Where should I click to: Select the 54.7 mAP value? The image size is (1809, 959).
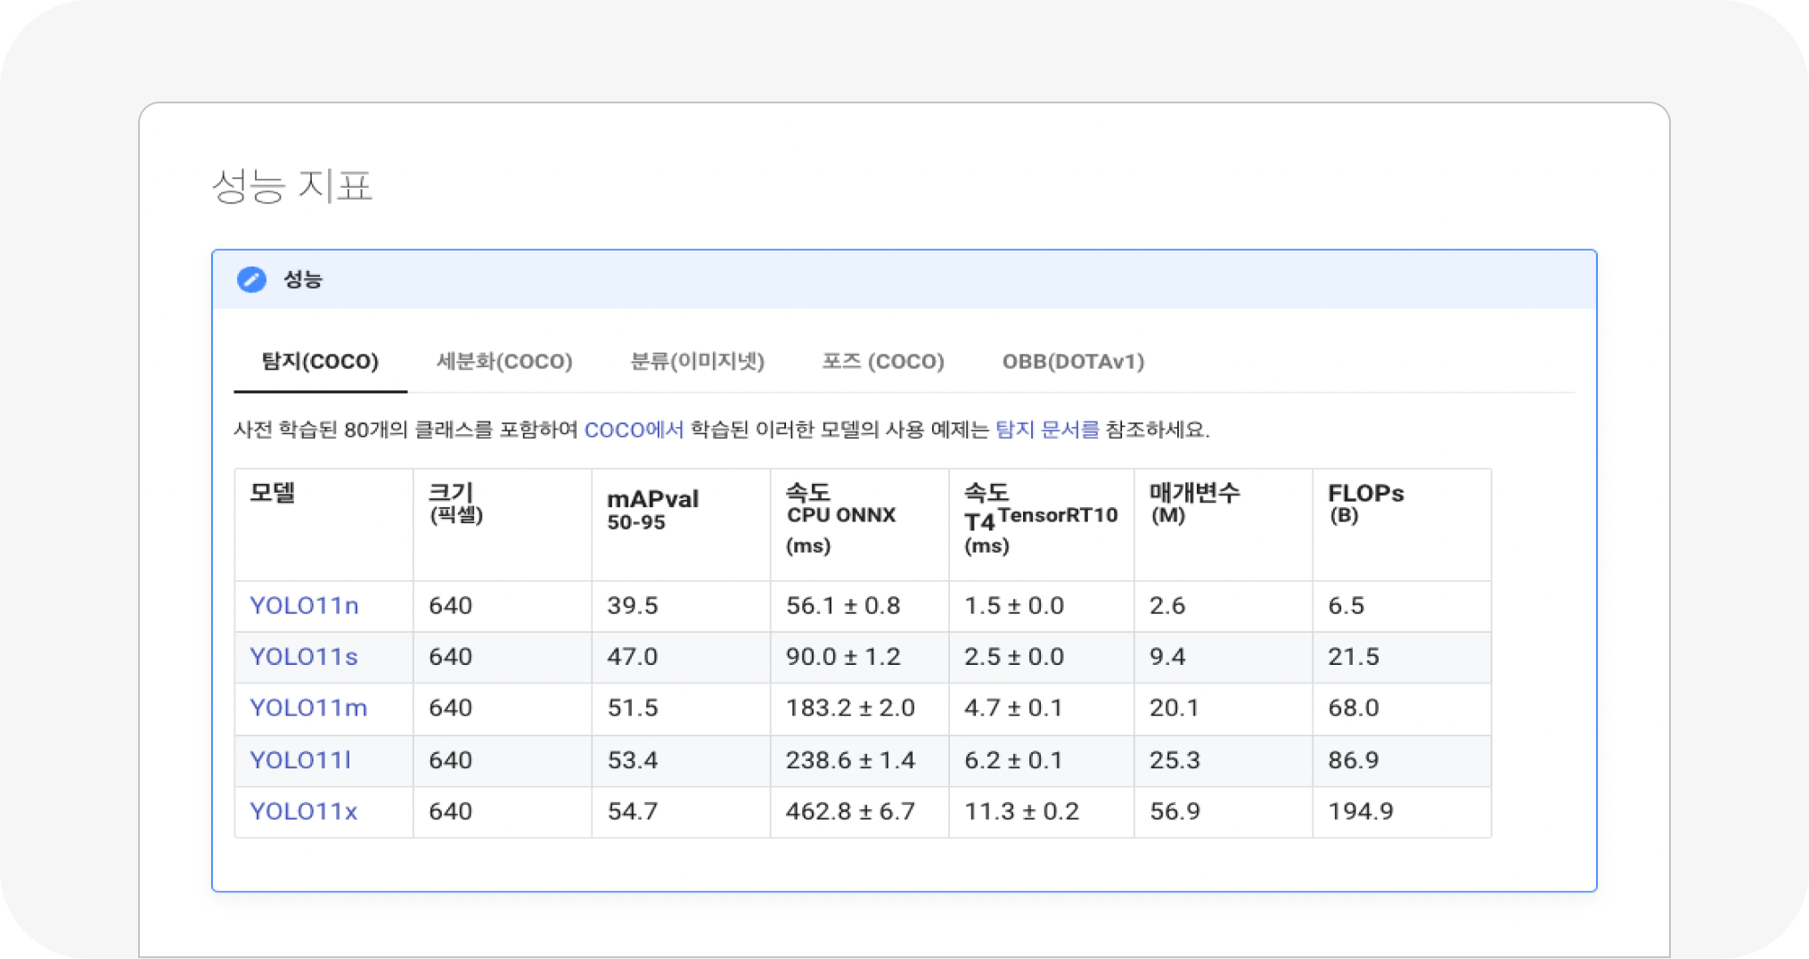pyautogui.click(x=633, y=811)
